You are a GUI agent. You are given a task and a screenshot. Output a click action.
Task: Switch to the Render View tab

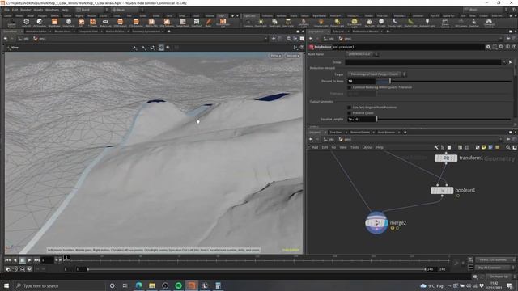click(x=62, y=32)
